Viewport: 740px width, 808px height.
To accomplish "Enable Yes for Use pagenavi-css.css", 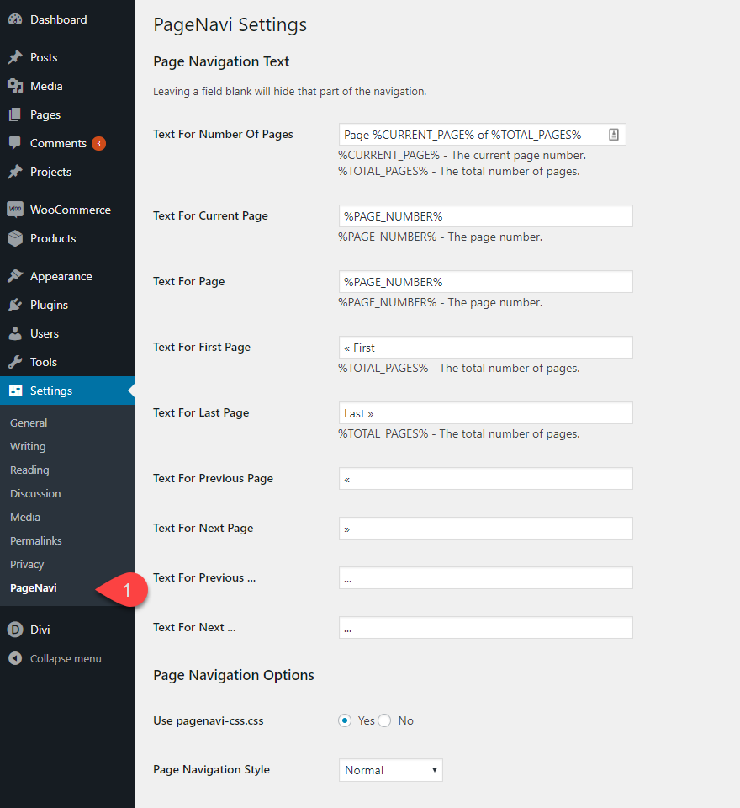I will [344, 720].
